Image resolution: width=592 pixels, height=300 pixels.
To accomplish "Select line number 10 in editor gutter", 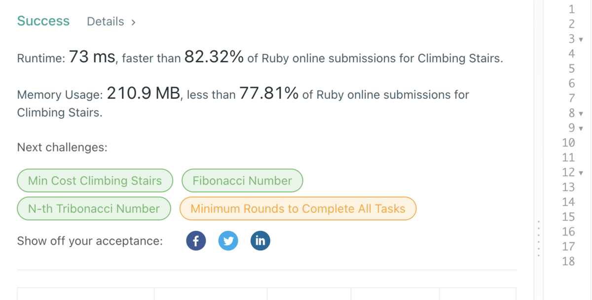I will click(568, 143).
